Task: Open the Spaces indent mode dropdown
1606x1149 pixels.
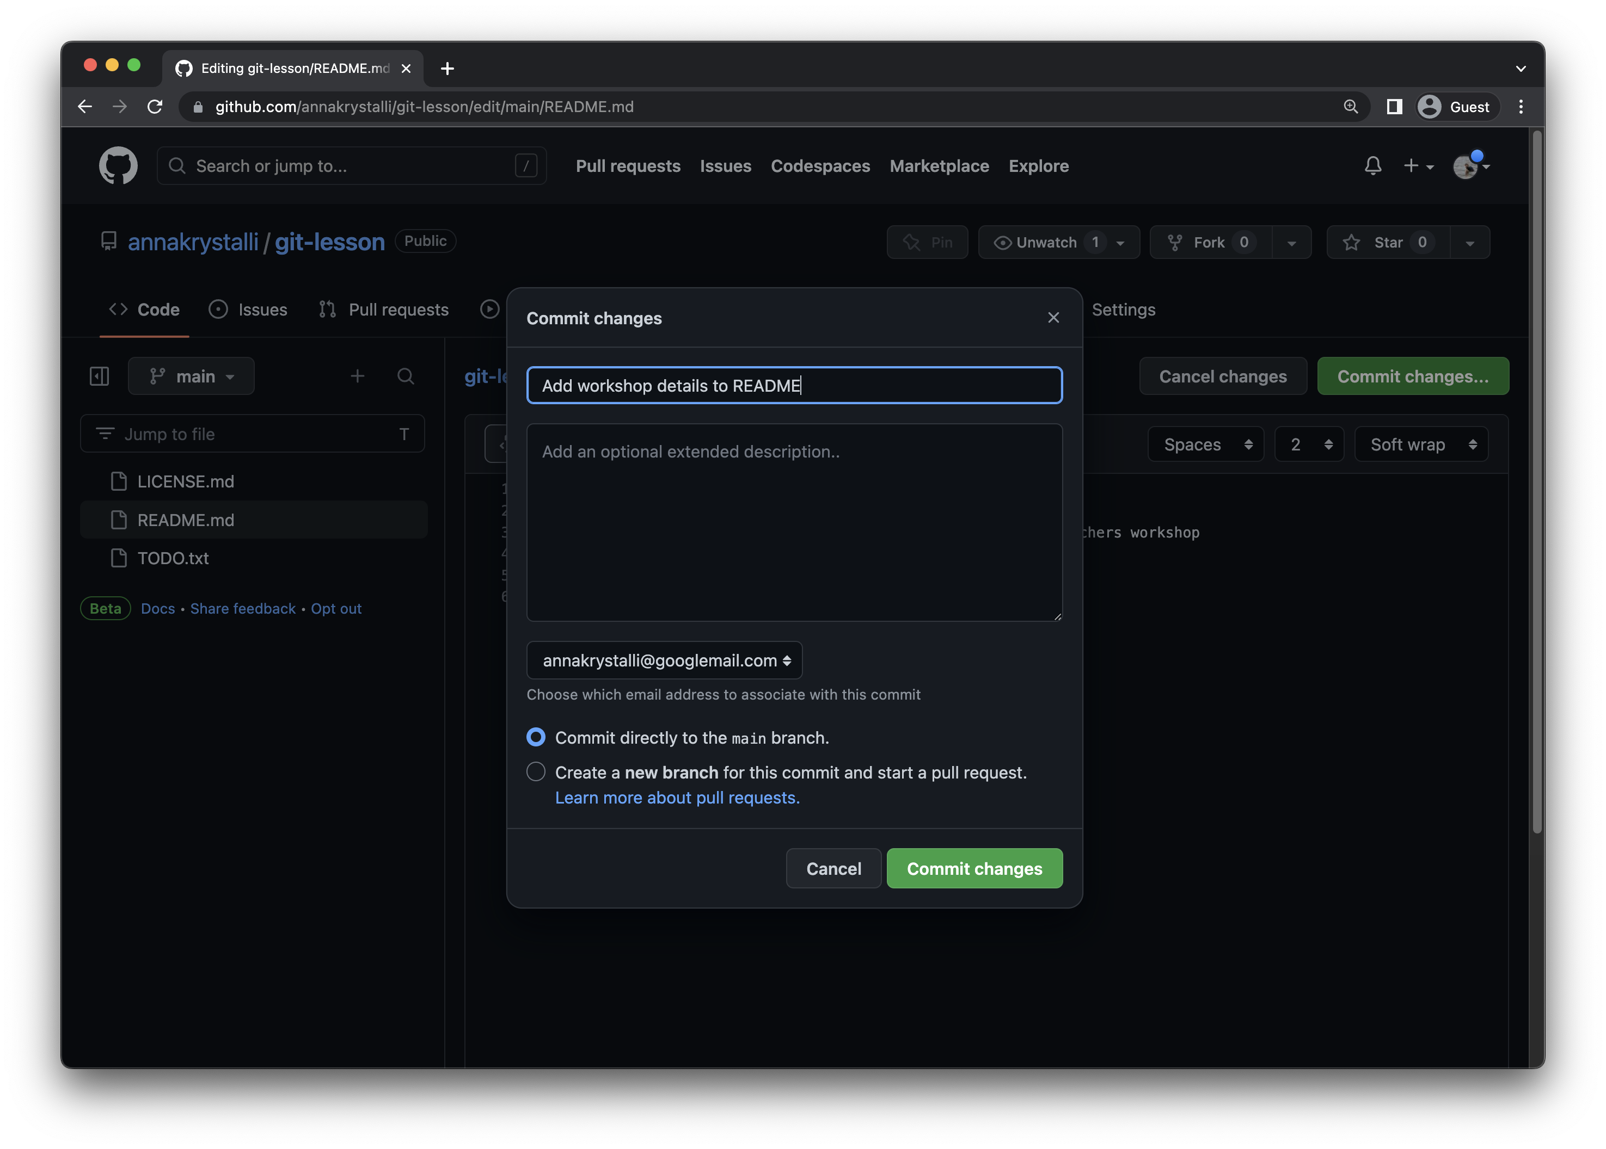Action: pos(1205,444)
